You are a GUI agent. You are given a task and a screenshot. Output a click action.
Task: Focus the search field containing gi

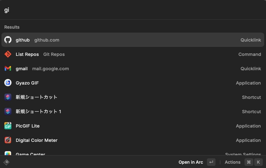(x=133, y=10)
